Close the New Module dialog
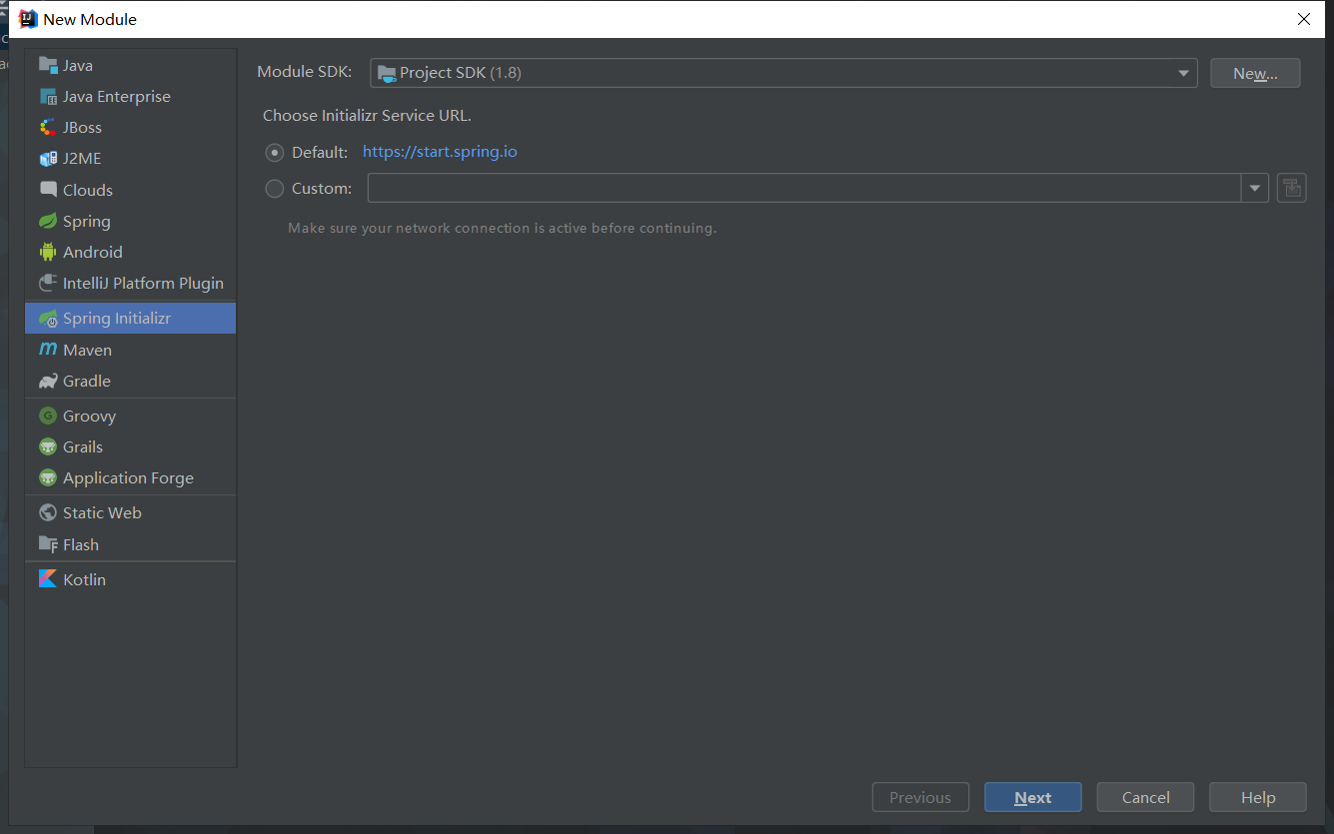 coord(1303,19)
